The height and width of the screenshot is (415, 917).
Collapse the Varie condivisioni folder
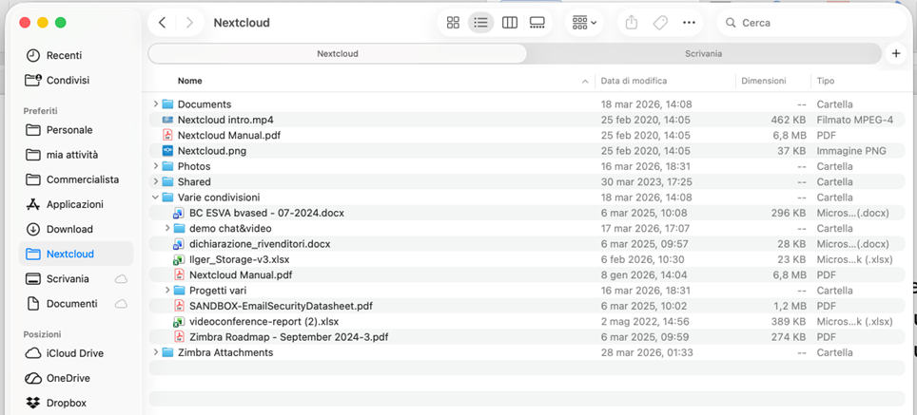pos(156,198)
